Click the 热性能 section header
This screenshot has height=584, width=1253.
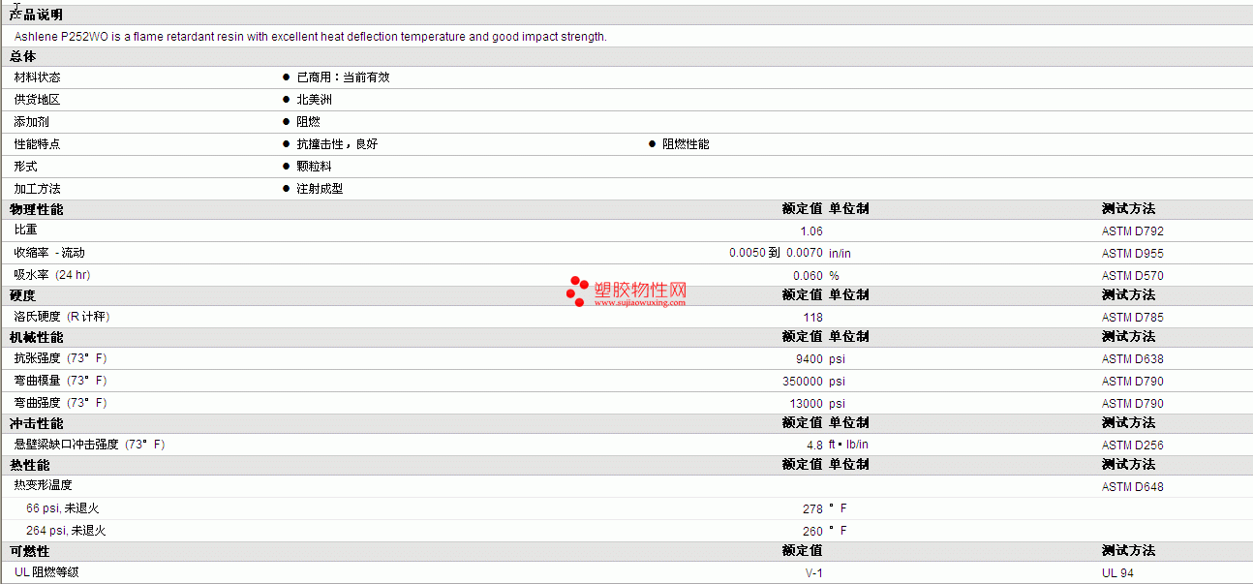click(30, 465)
